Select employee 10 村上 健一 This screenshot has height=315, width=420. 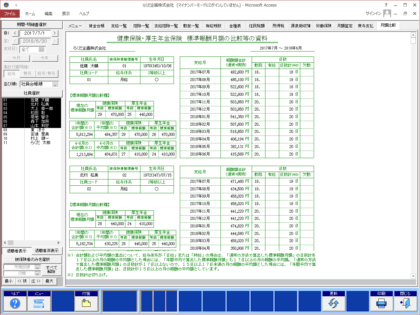tap(31, 138)
